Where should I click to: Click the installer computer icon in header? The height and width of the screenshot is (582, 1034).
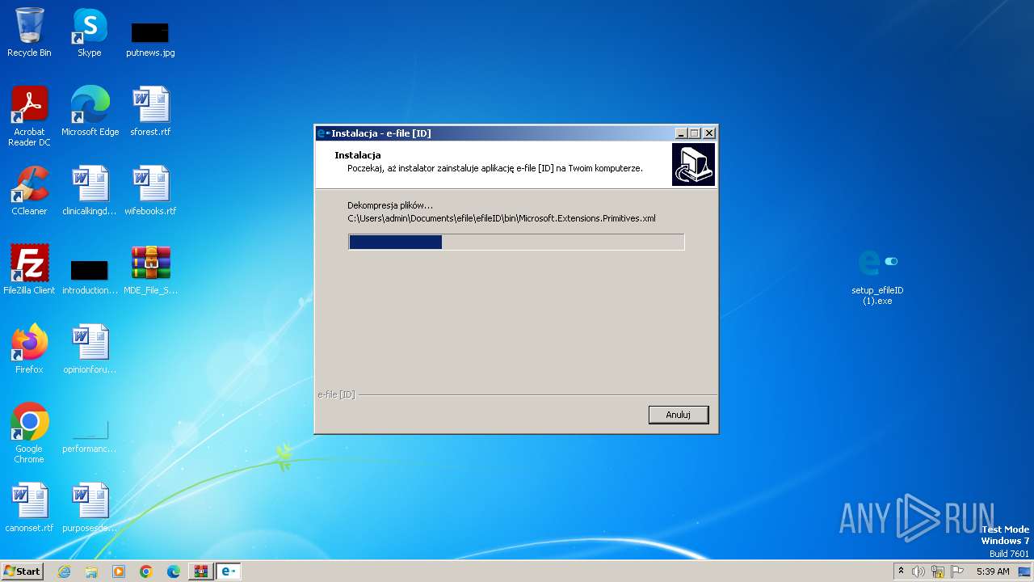tap(693, 165)
